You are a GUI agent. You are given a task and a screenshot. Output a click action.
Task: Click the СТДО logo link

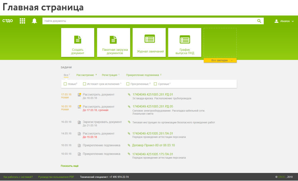8,21
